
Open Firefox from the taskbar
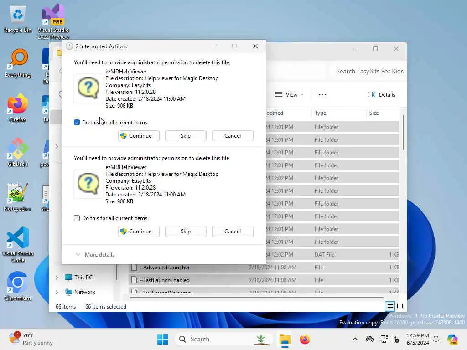coord(305,339)
